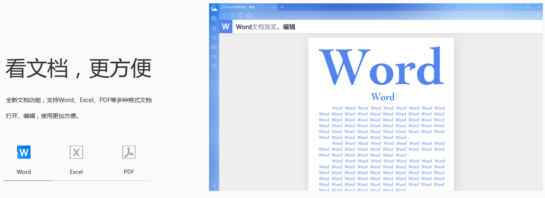Go back using the browser back arrow
545x198 pixels.
point(224,15)
